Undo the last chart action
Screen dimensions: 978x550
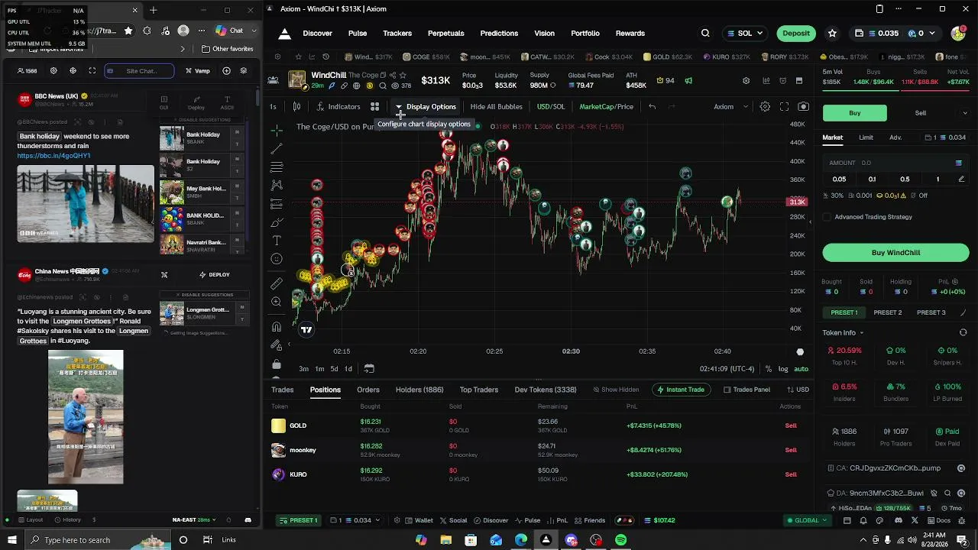pos(652,107)
